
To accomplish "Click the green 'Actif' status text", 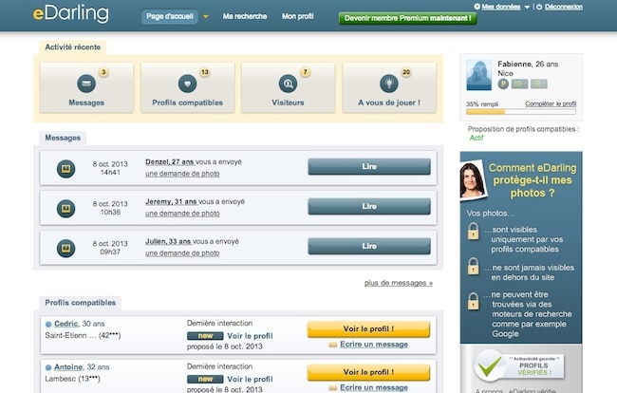I will pyautogui.click(x=477, y=138).
